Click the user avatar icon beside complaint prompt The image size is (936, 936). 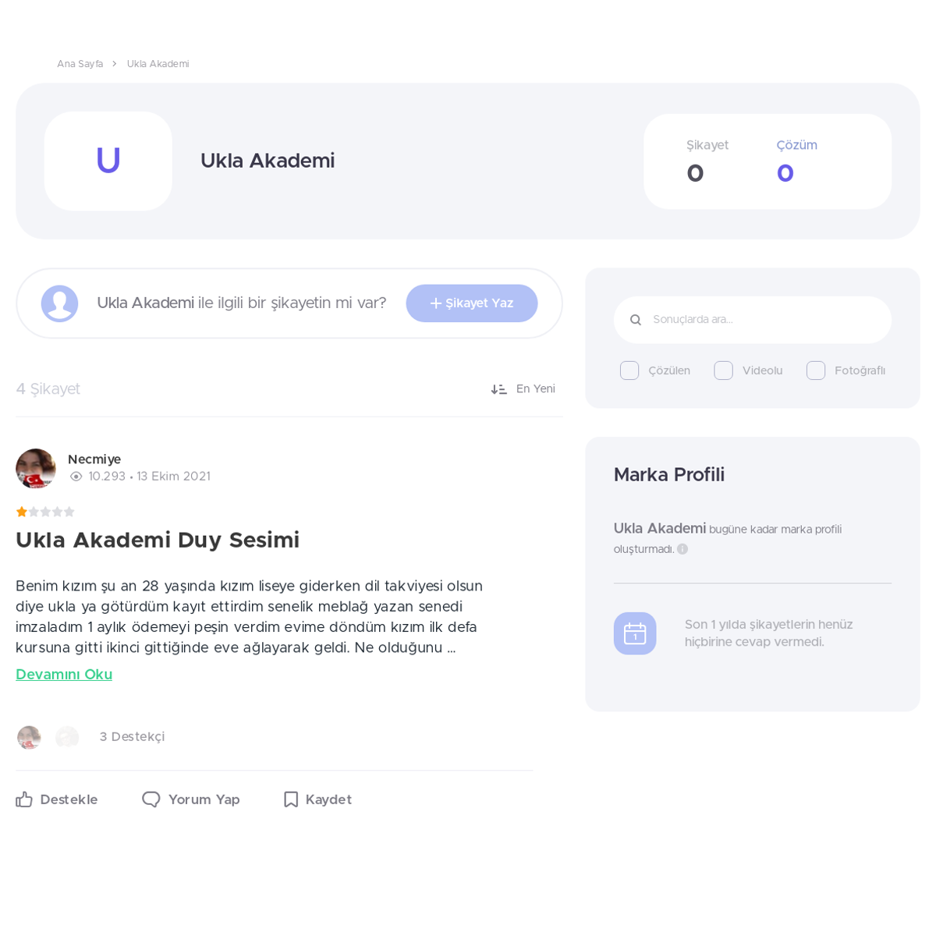59,303
